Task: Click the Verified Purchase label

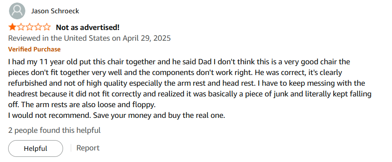Action: tap(34, 49)
